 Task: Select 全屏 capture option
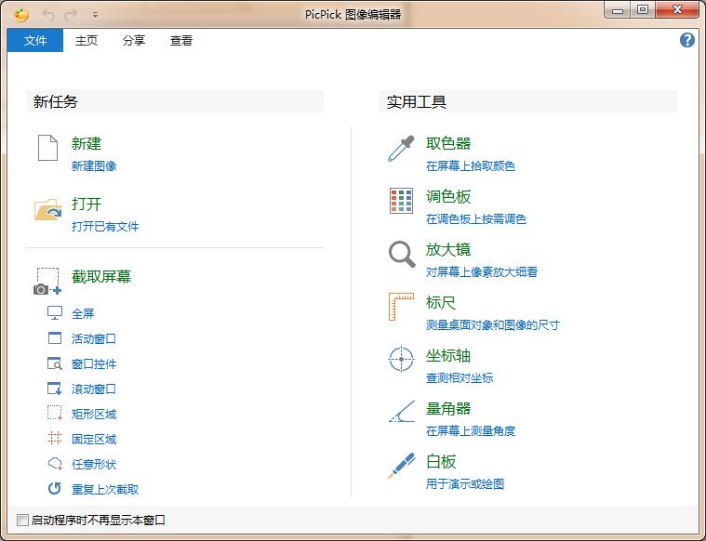83,313
